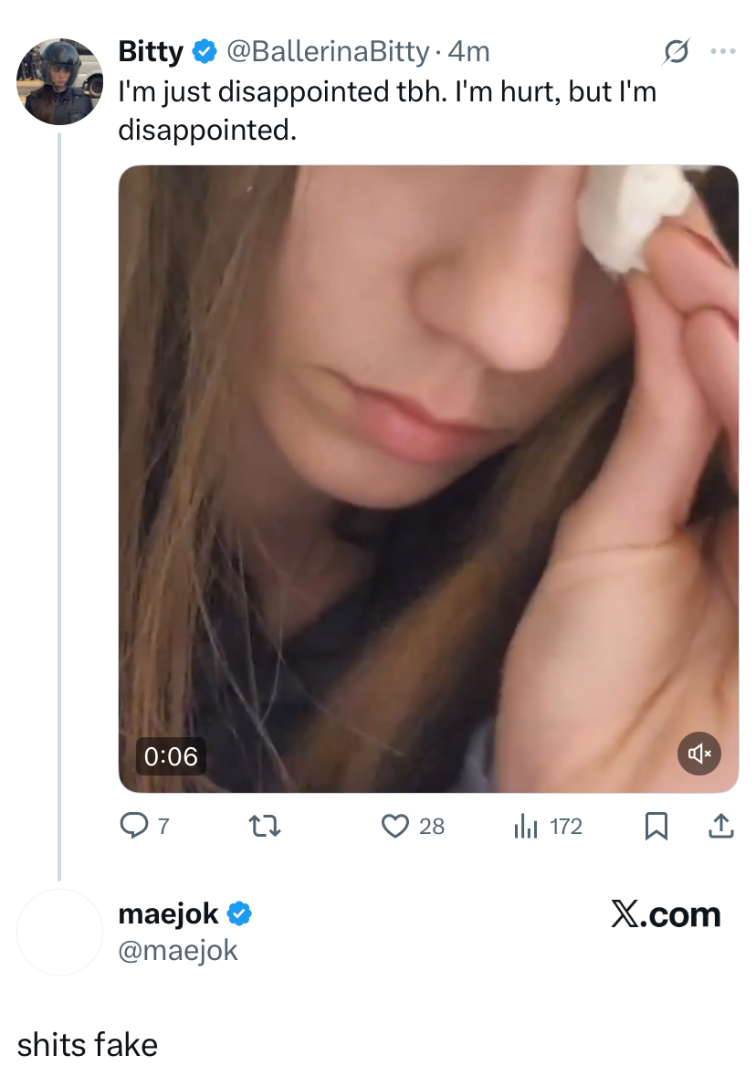756x1087 pixels.
Task: Share tweet via upload arrow icon
Action: (720, 827)
